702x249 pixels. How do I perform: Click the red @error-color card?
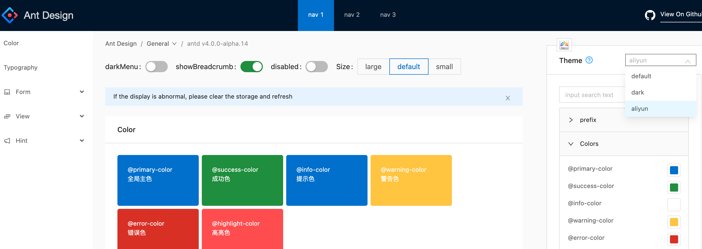[158, 229]
